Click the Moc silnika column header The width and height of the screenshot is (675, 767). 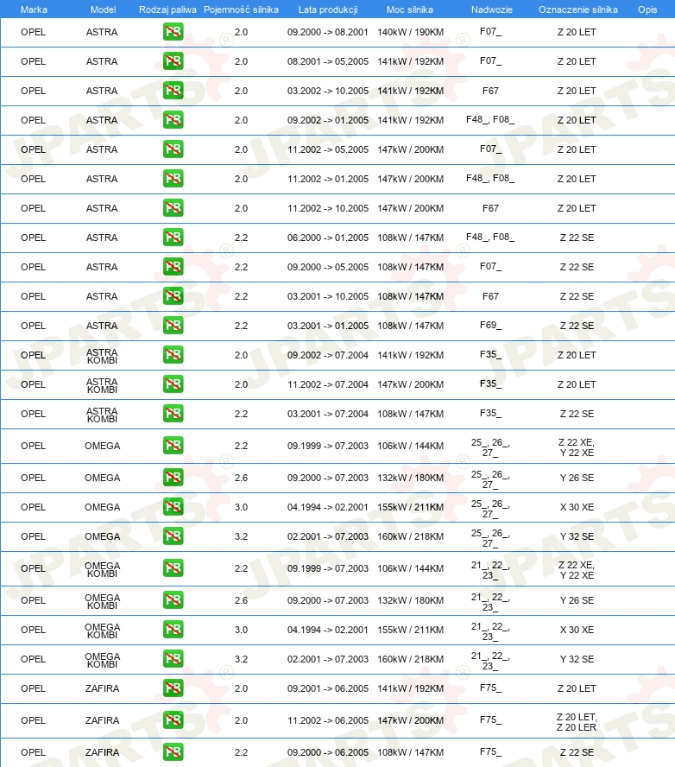coord(410,10)
